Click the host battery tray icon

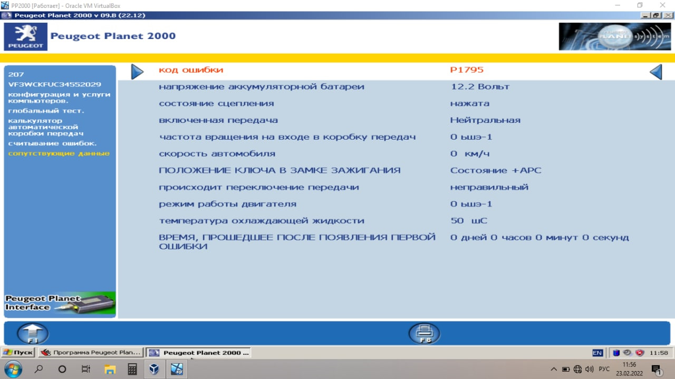pyautogui.click(x=566, y=369)
